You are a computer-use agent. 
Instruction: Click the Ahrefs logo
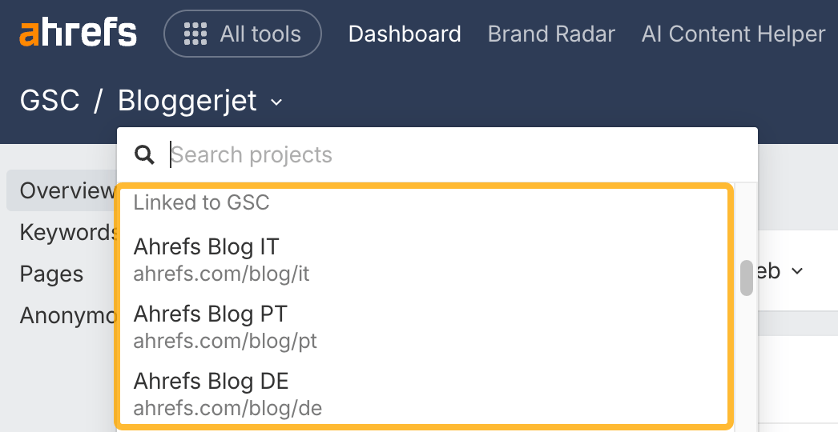click(x=78, y=34)
